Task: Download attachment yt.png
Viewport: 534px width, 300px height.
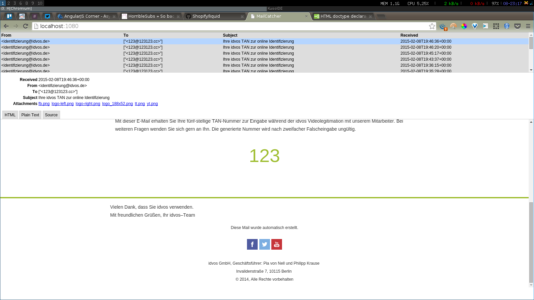Action: 152,104
